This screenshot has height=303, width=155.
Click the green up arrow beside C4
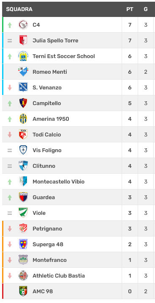(x=10, y=25)
